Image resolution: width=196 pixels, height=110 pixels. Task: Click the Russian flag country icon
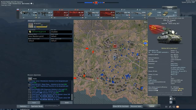18,10
